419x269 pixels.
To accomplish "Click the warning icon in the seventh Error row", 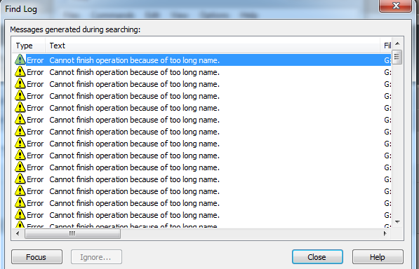I will click(20, 131).
